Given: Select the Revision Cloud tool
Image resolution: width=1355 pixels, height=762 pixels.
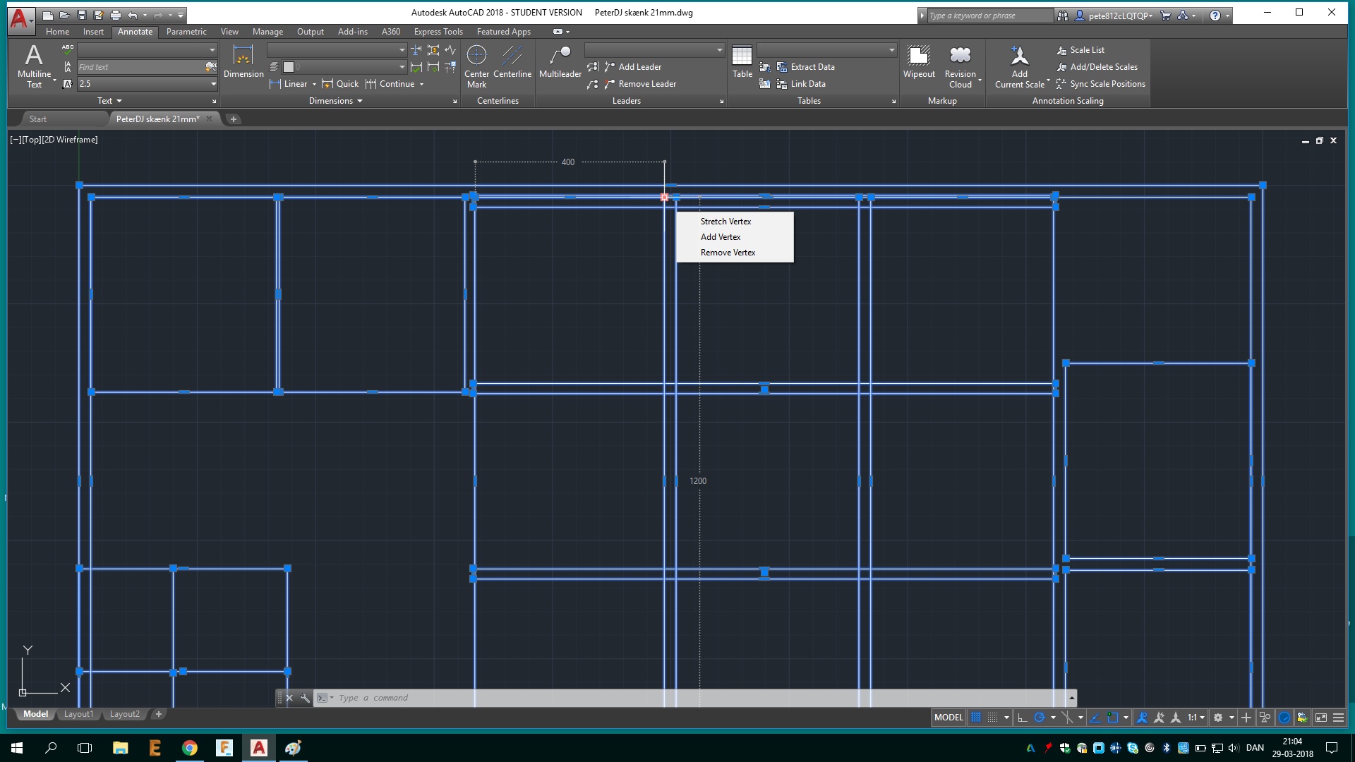Looking at the screenshot, I should [960, 65].
